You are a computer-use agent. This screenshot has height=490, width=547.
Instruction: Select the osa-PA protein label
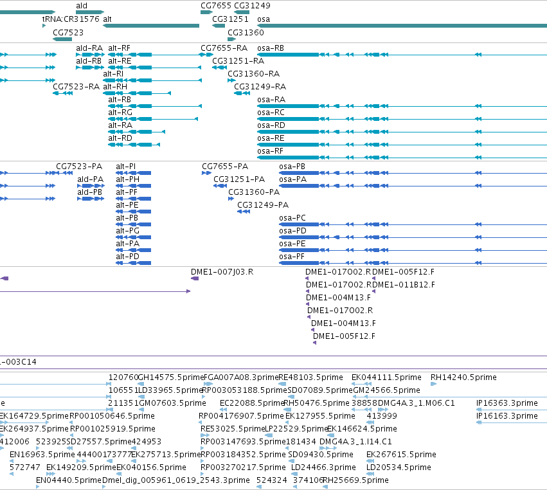[292, 180]
